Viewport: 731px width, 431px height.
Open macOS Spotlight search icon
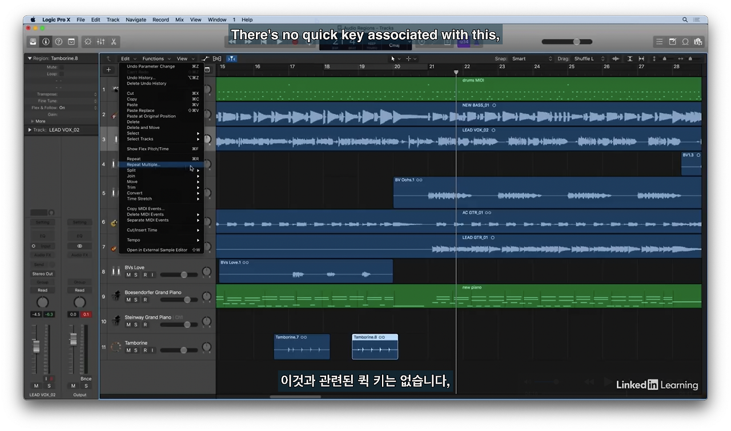[x=685, y=19]
